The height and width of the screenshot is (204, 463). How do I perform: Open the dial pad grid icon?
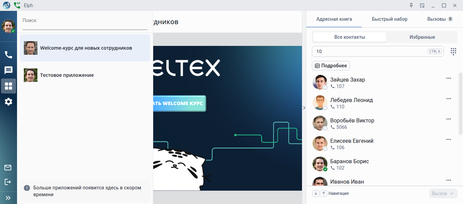point(453,51)
